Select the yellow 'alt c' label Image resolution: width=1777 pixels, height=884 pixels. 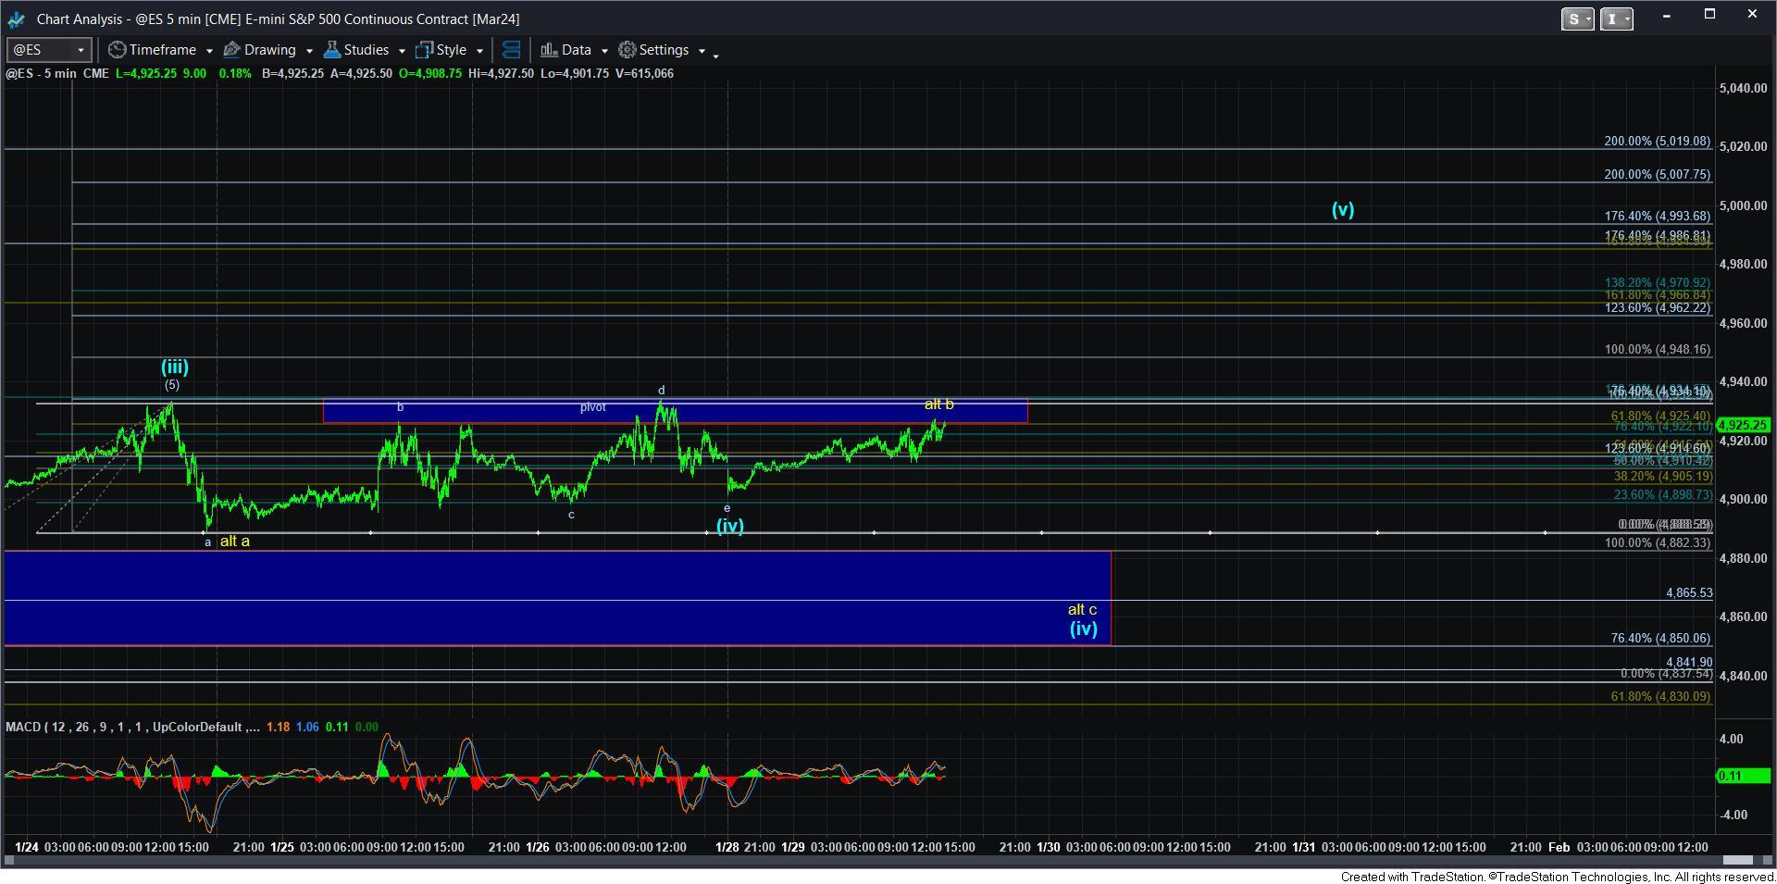point(1082,610)
